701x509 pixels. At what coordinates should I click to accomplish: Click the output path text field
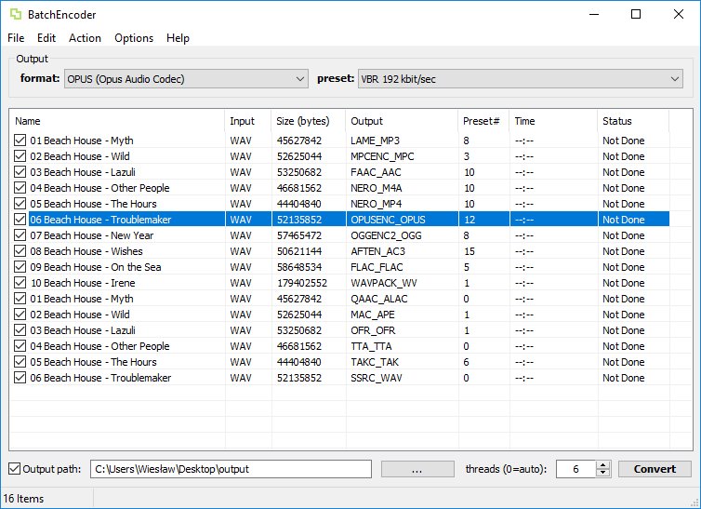[x=231, y=469]
